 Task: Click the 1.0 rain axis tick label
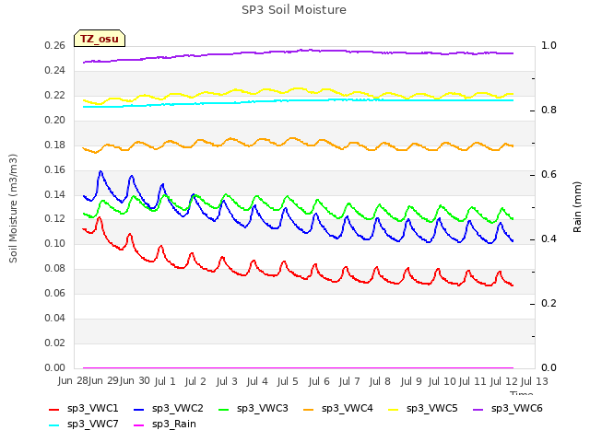click(x=549, y=45)
